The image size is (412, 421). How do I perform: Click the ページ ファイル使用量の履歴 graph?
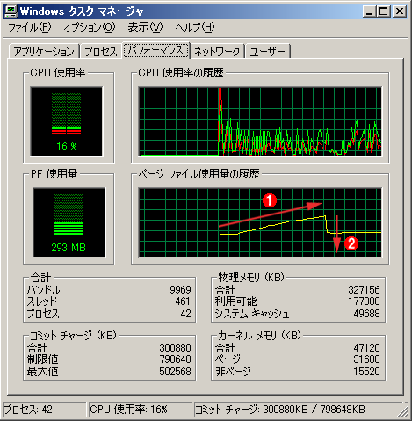tap(260, 222)
